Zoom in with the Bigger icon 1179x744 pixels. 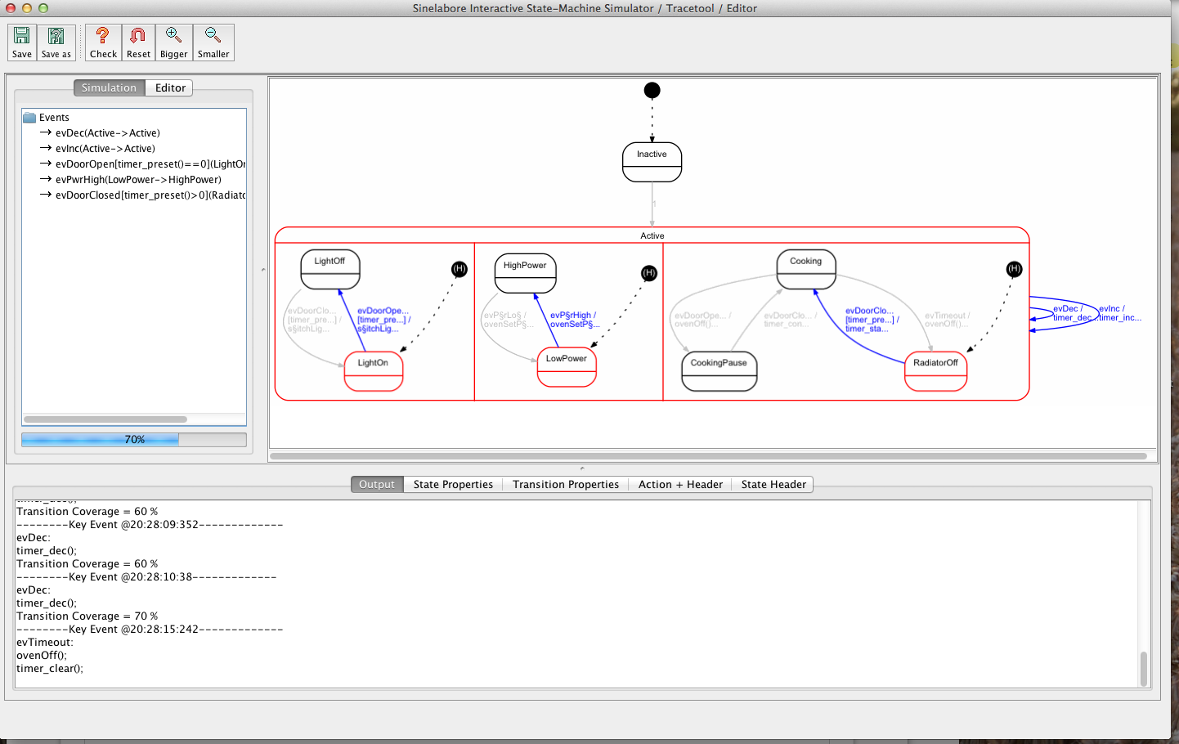pos(173,43)
